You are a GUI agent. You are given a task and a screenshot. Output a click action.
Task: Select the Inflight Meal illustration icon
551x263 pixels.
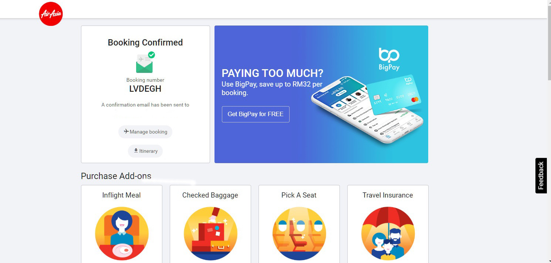(122, 233)
